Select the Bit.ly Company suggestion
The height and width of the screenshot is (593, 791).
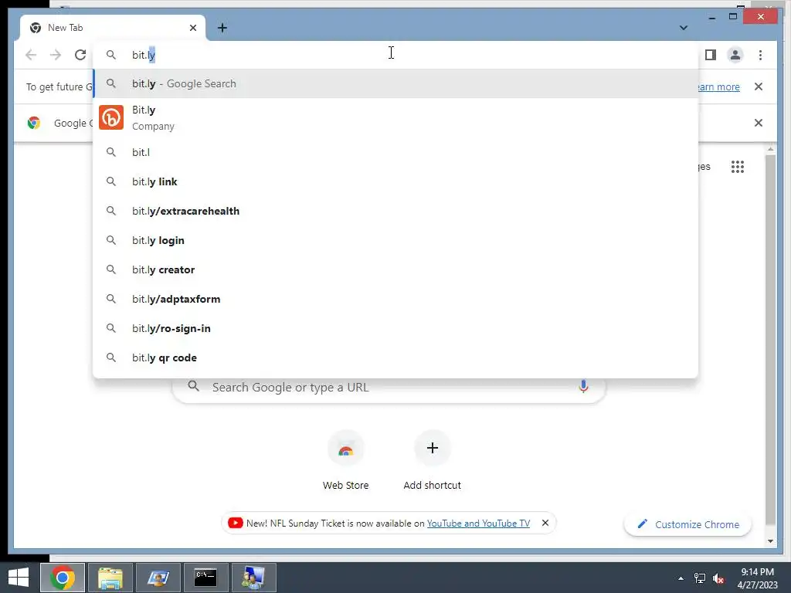click(395, 117)
